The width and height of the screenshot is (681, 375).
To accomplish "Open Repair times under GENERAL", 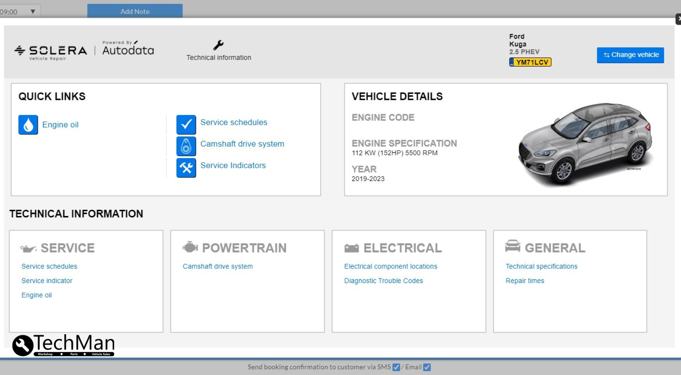I will pos(525,281).
